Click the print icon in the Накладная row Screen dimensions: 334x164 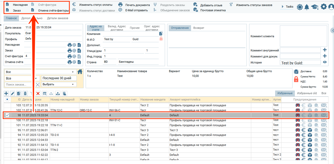click(x=70, y=45)
